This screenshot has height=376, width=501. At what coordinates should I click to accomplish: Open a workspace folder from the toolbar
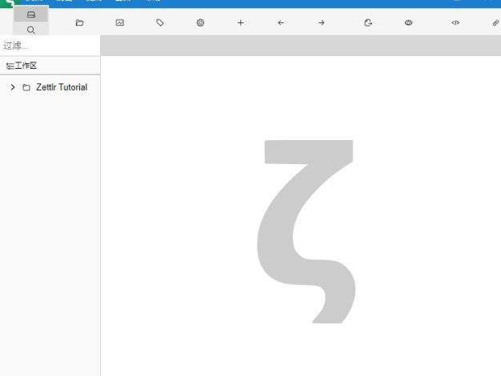pyautogui.click(x=79, y=22)
